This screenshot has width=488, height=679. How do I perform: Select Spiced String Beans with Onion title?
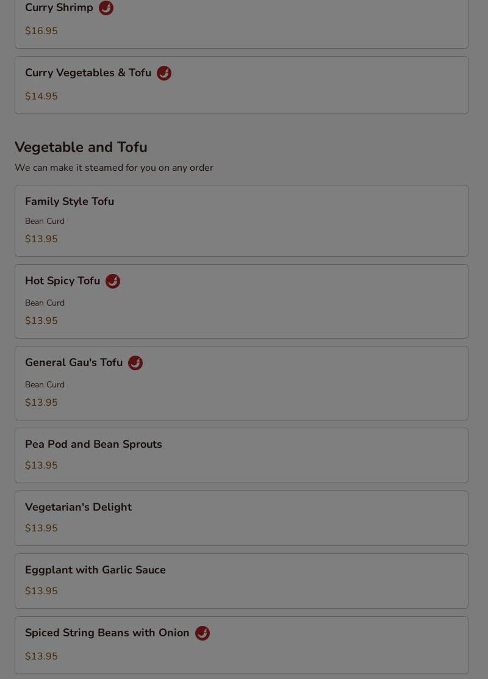pyautogui.click(x=107, y=633)
